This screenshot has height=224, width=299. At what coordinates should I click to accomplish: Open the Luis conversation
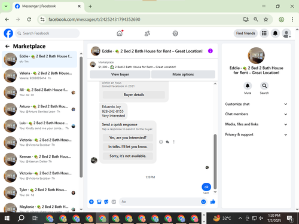tap(39, 125)
